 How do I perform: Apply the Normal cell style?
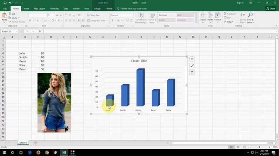(167, 15)
